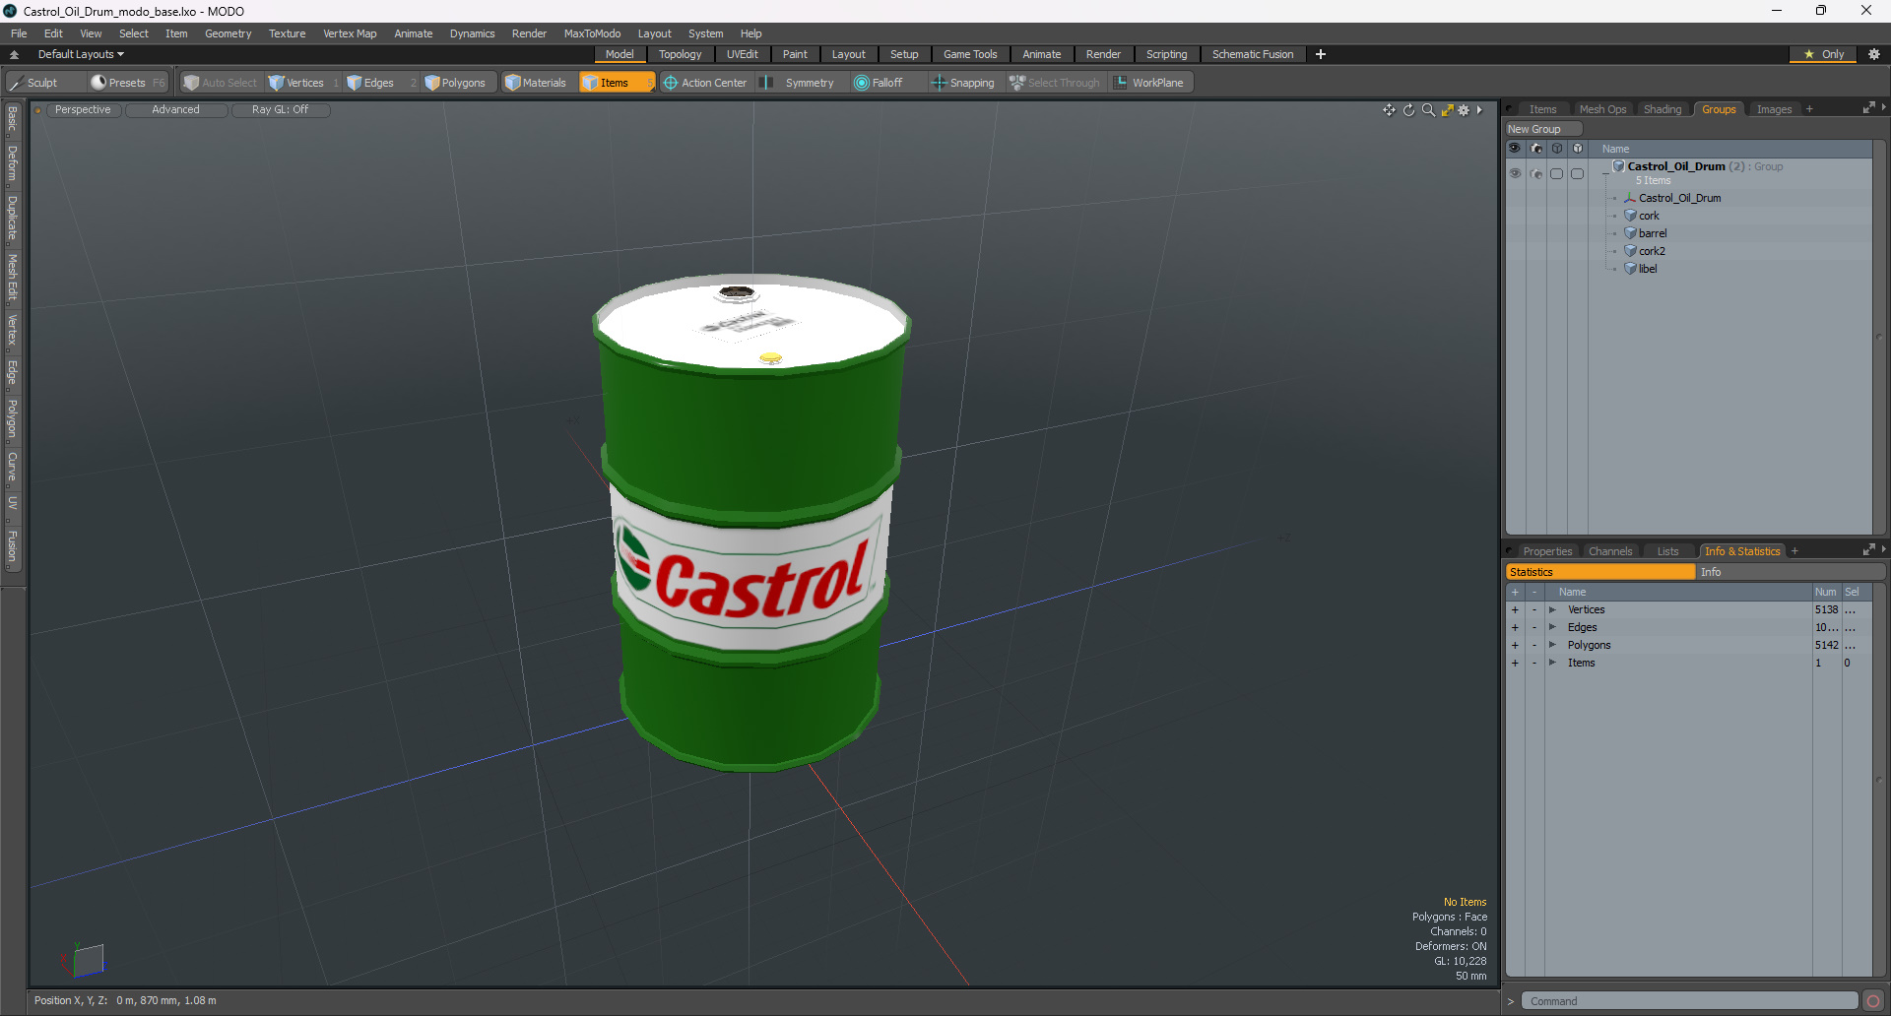Toggle first checkbox for Castrol_Oil_Drum group
The width and height of the screenshot is (1891, 1016).
click(1557, 173)
